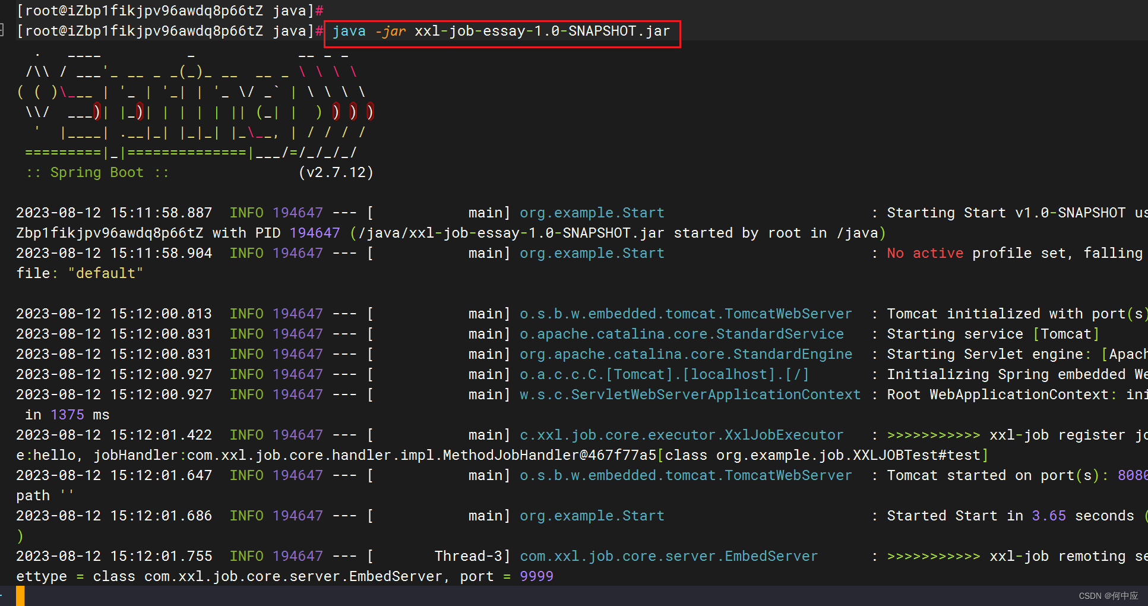The width and height of the screenshot is (1148, 606).
Task: Click the "default" profile string
Action: click(x=106, y=273)
